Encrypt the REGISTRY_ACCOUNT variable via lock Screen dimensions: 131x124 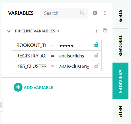[97, 55]
